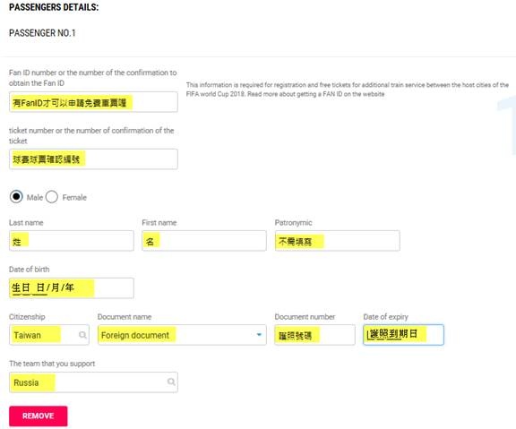Click the search icon in Citizenship field
Viewport: 516px width, 429px height.
click(82, 335)
